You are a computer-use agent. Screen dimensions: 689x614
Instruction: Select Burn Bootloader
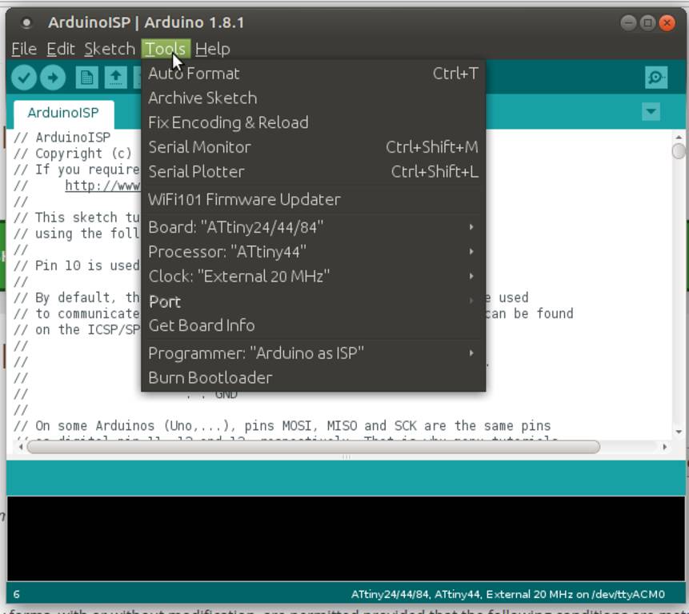tap(314, 378)
